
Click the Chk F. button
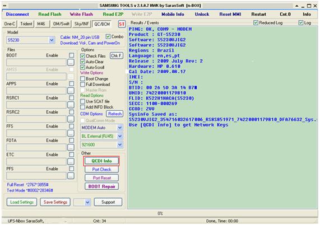[x=117, y=55]
